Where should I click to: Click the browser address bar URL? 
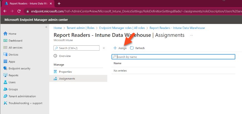[x=136, y=11]
